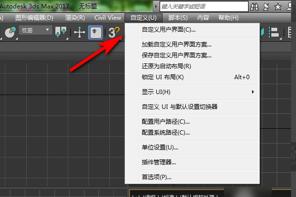This screenshot has width=296, height=197.
Task: Click the use pivot point center icon
Action: coord(61,32)
